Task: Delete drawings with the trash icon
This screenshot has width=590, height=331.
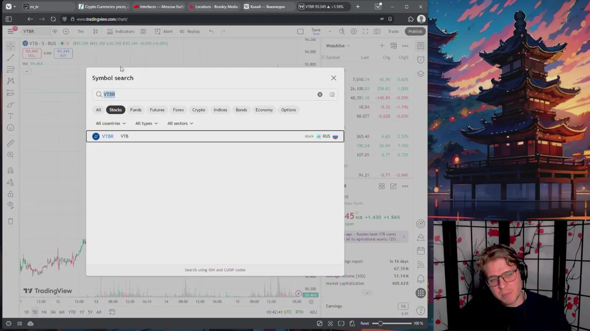Action: (x=11, y=221)
